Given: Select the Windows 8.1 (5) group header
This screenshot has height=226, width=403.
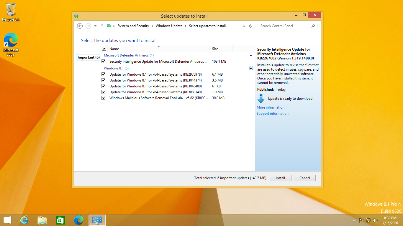Looking at the screenshot, I should point(116,68).
